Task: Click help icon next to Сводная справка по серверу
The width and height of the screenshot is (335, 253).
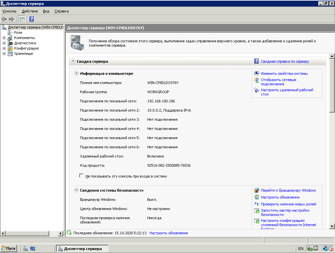Action: tap(256, 61)
